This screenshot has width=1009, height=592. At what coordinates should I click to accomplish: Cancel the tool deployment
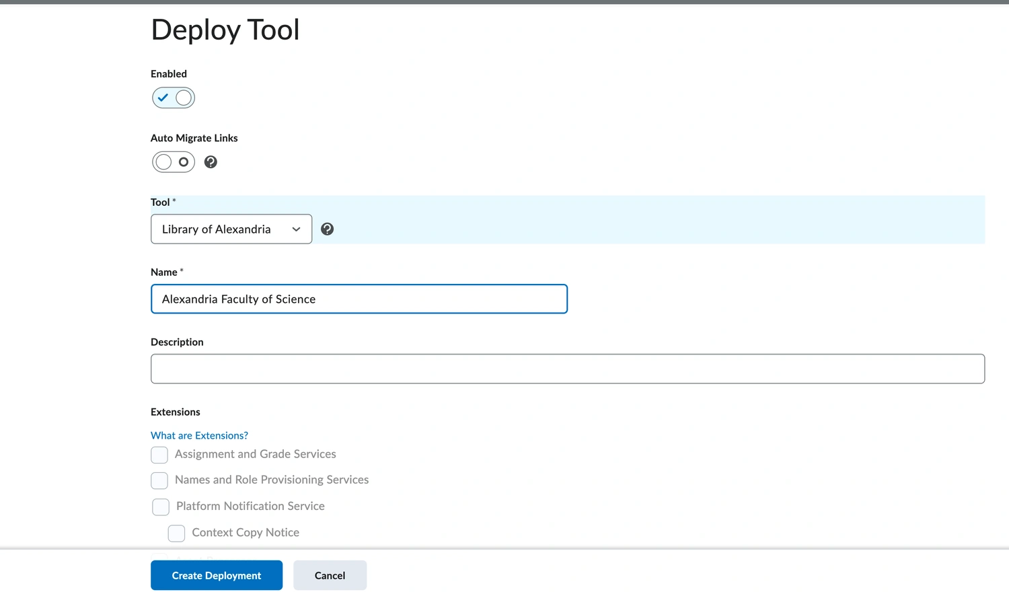(330, 576)
